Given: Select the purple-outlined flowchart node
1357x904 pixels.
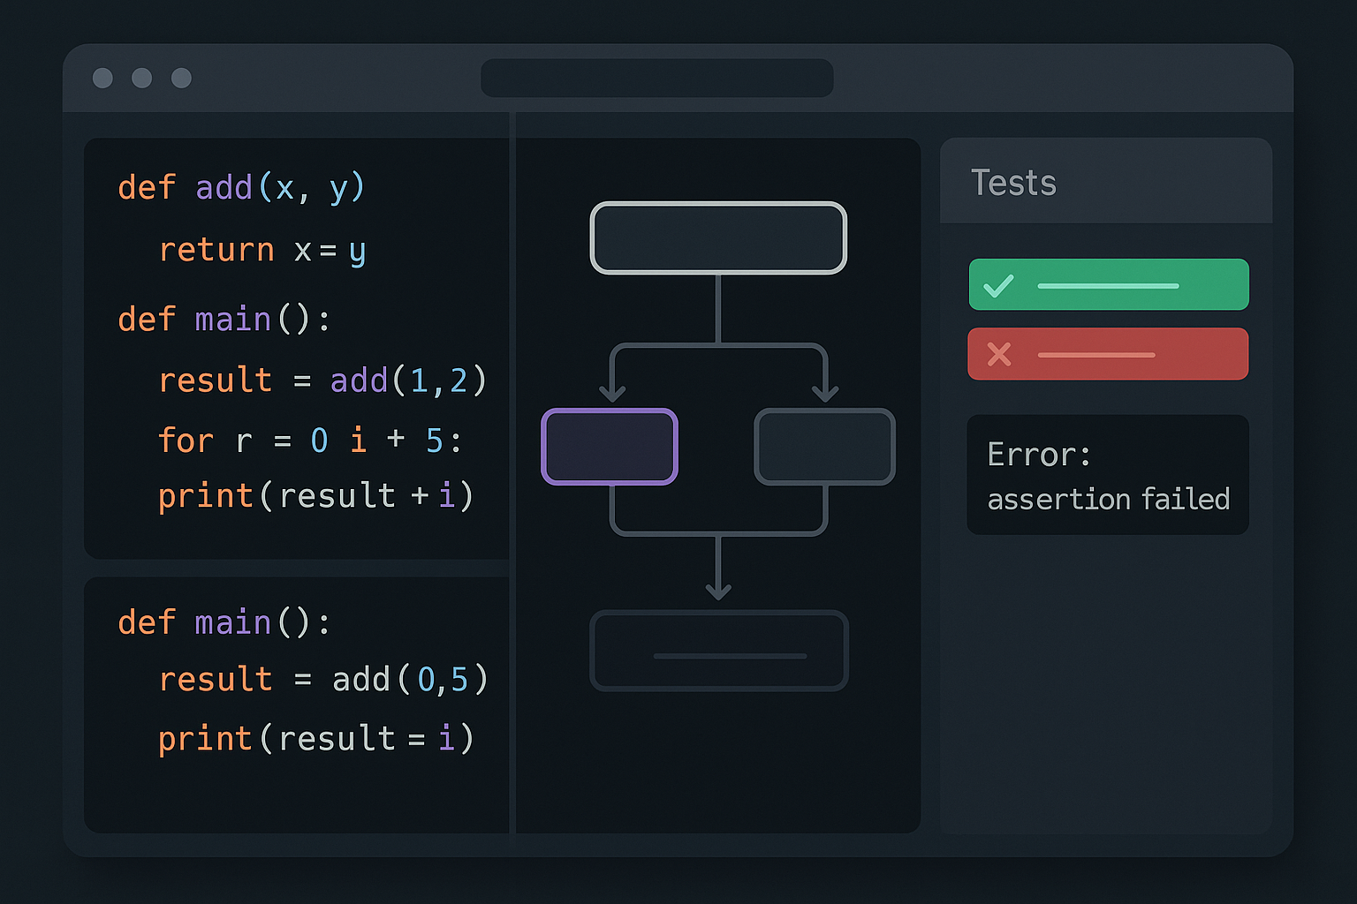Looking at the screenshot, I should click(610, 447).
